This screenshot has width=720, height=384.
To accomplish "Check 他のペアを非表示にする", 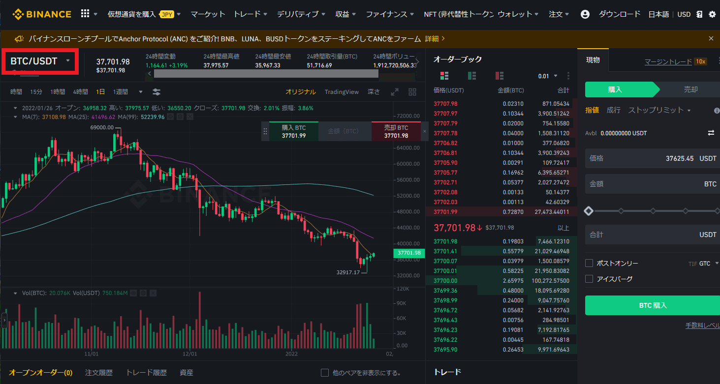I will pyautogui.click(x=325, y=373).
